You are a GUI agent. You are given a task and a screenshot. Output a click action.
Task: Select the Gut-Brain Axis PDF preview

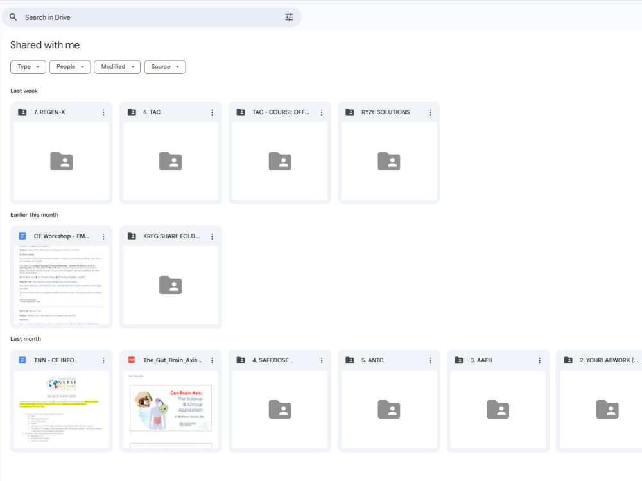pos(171,409)
